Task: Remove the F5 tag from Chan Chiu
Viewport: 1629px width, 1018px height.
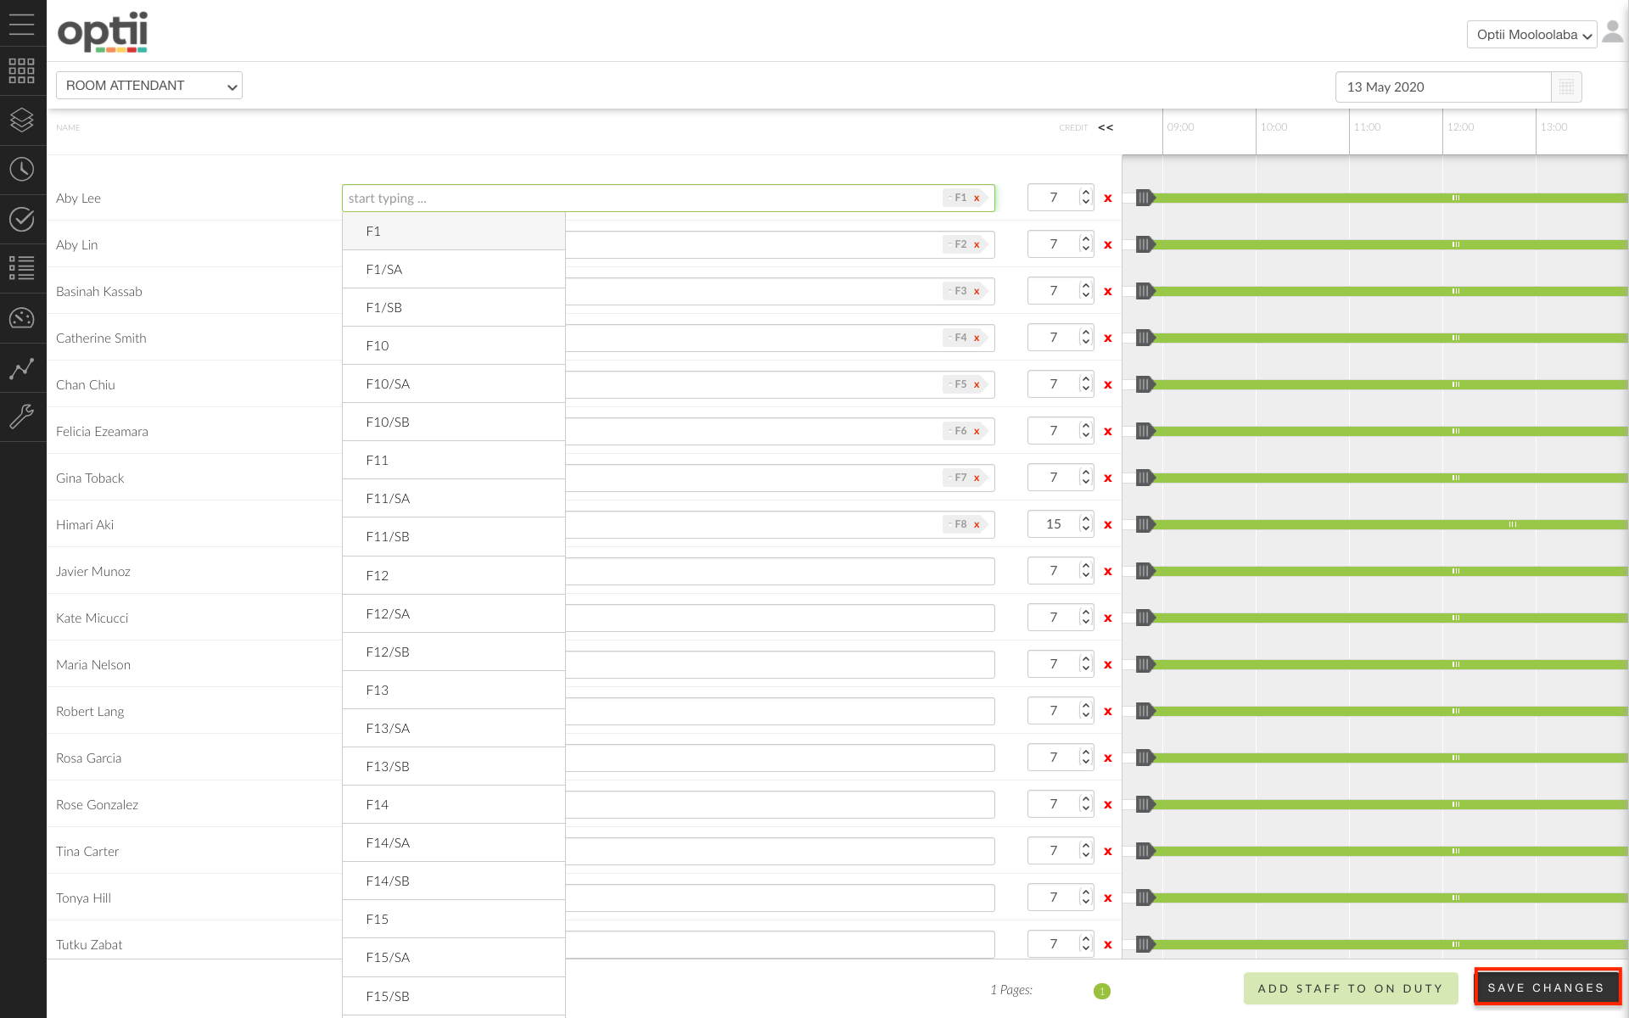Action: pyautogui.click(x=977, y=385)
